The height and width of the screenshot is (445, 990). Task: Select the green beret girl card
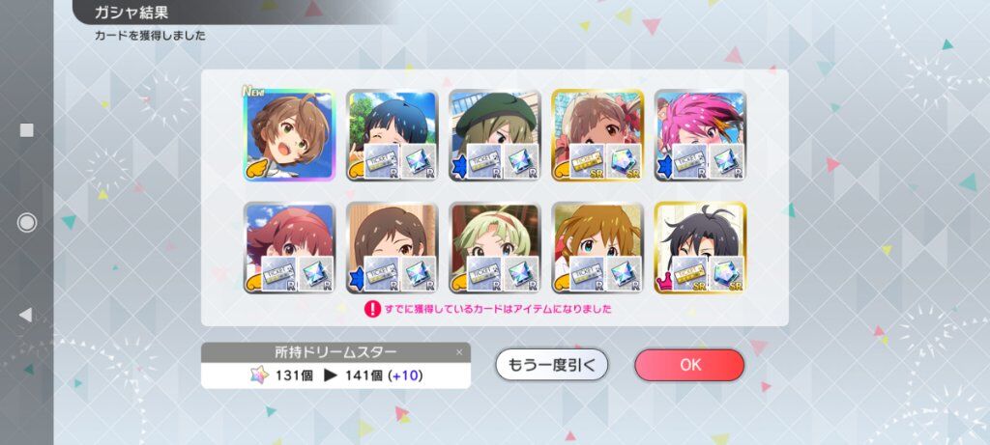tap(494, 135)
